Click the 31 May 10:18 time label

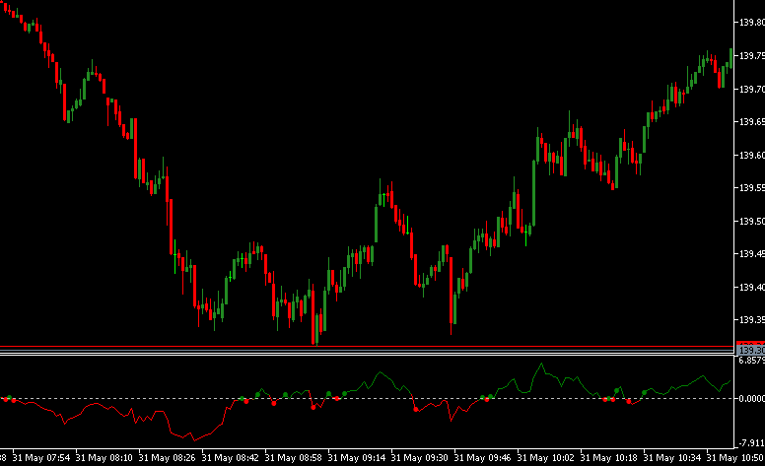point(609,458)
